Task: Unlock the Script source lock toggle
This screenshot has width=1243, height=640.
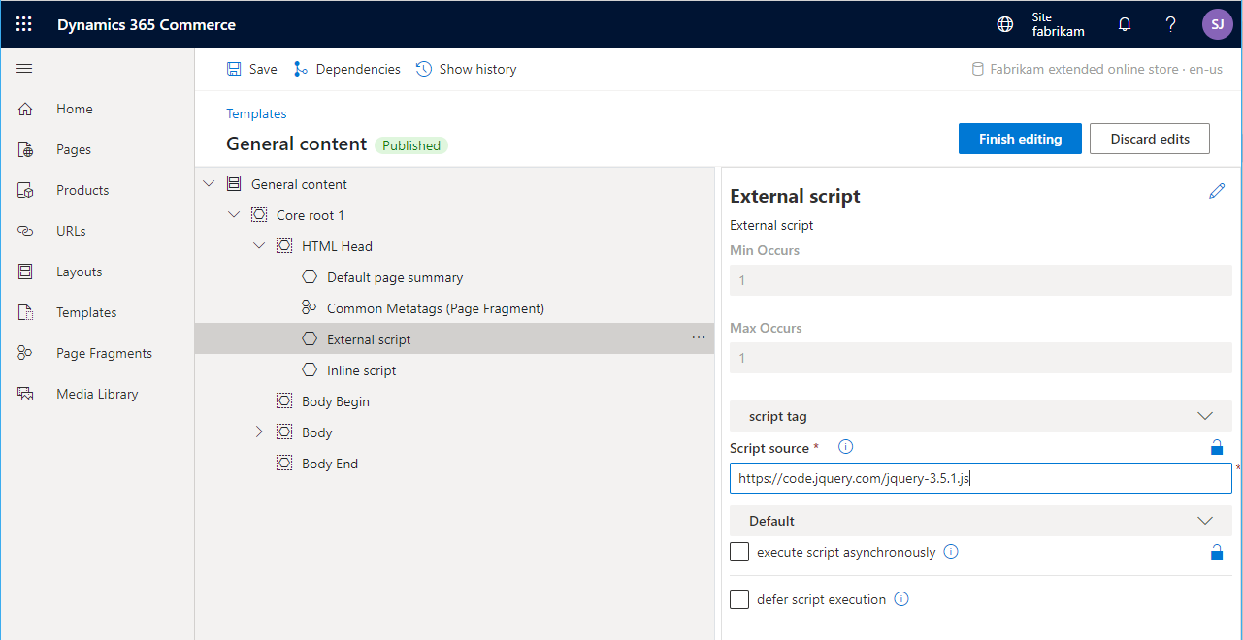Action: [x=1217, y=447]
